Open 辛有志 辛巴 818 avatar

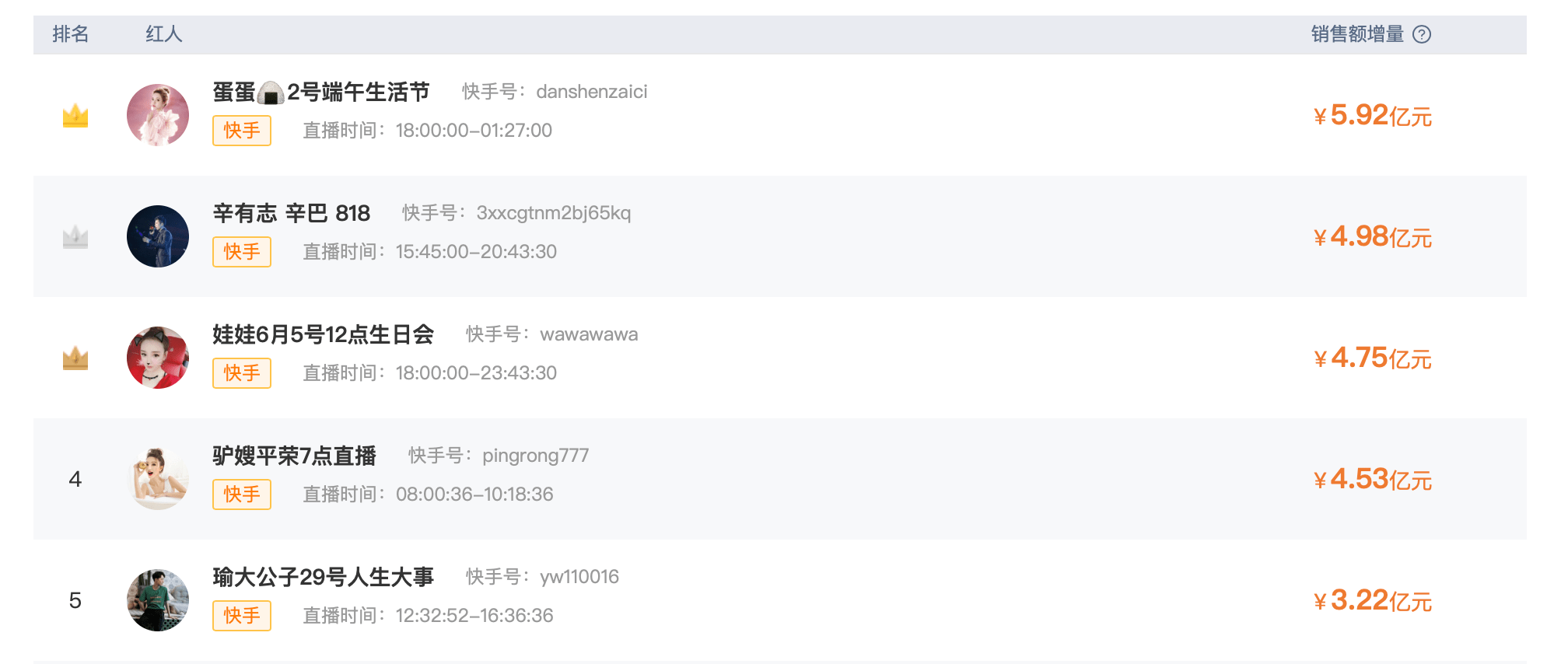158,236
